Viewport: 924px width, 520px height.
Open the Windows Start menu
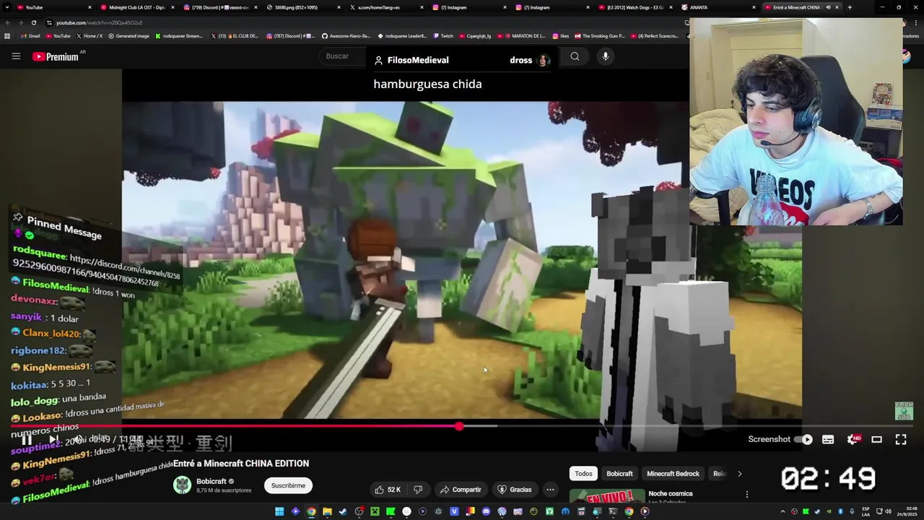click(x=279, y=511)
